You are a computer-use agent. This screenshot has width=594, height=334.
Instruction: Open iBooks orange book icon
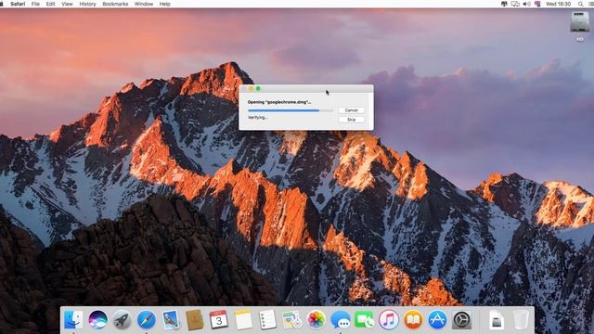tap(413, 319)
